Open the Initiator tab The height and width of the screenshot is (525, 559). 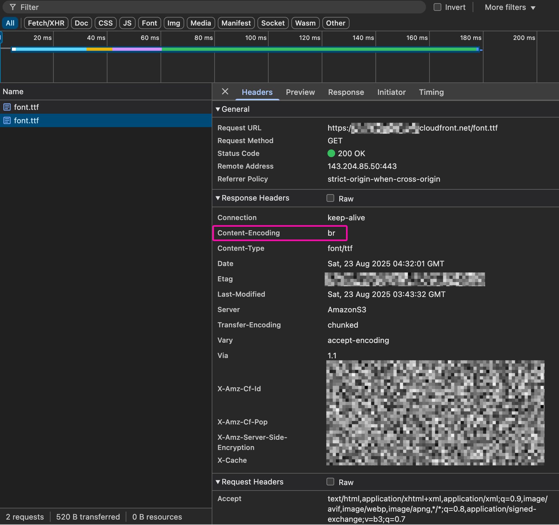391,92
